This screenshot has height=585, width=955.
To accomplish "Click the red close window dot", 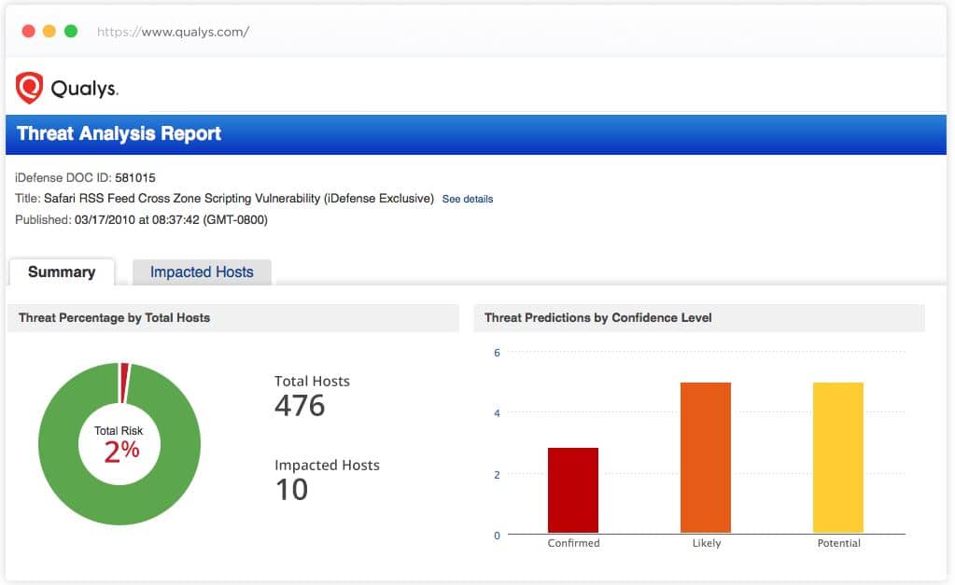I will point(28,31).
